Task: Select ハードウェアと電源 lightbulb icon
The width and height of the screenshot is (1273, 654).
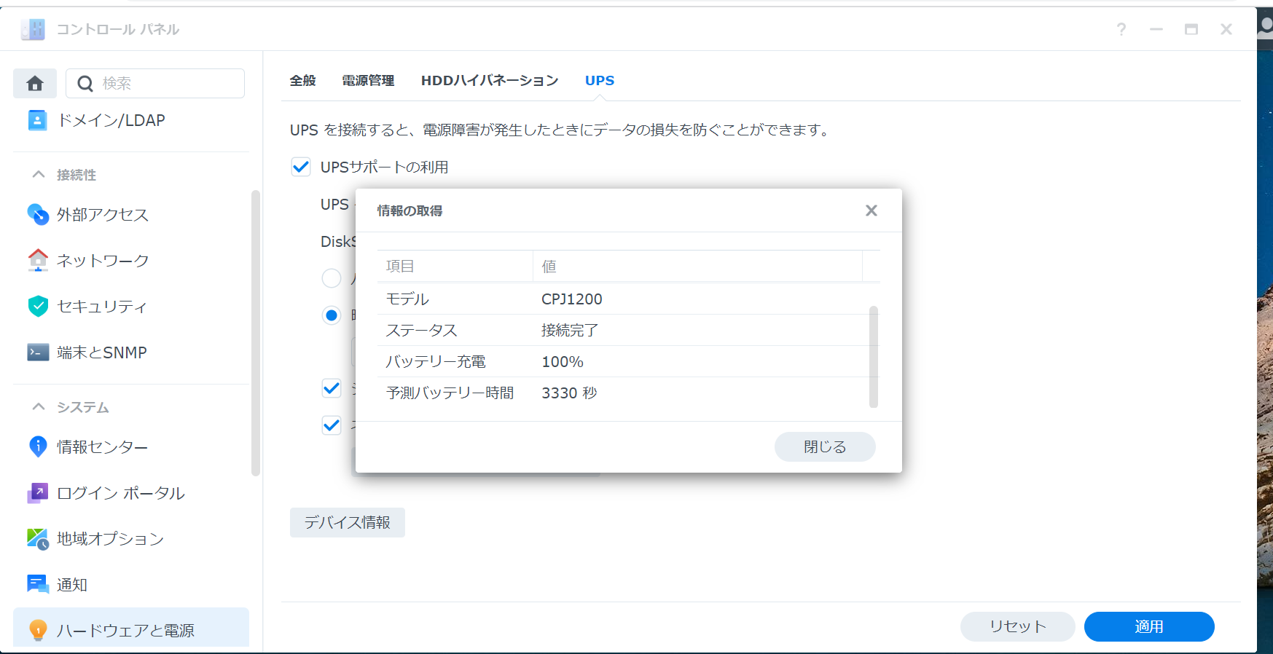Action: click(x=38, y=630)
